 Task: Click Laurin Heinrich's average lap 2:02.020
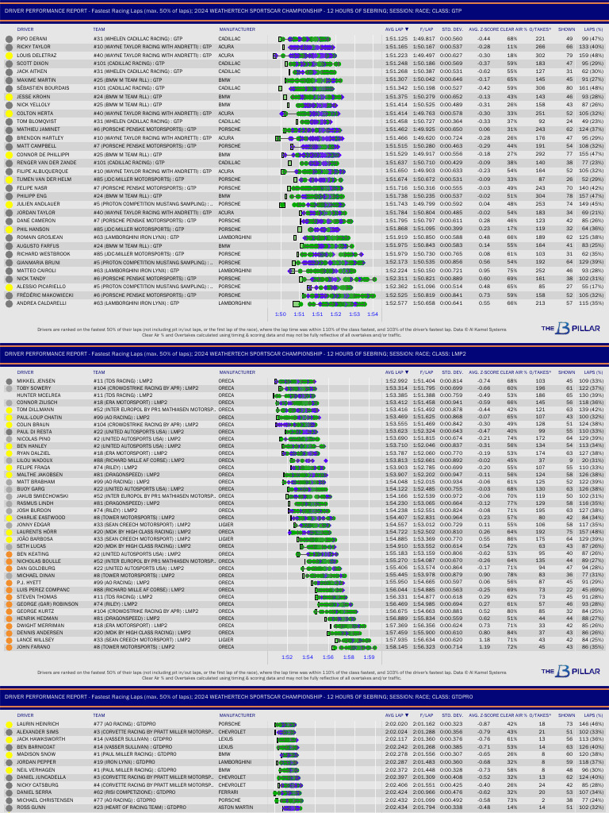click(396, 724)
